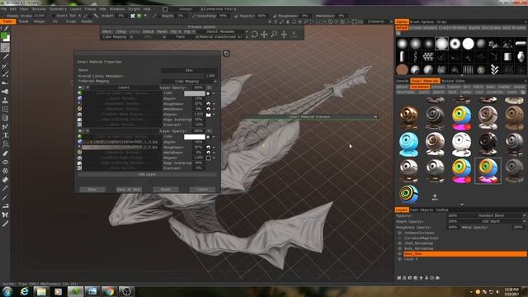The height and width of the screenshot is (297, 528).
Task: Select the solid white circle alpha brush
Action: pyautogui.click(x=468, y=44)
